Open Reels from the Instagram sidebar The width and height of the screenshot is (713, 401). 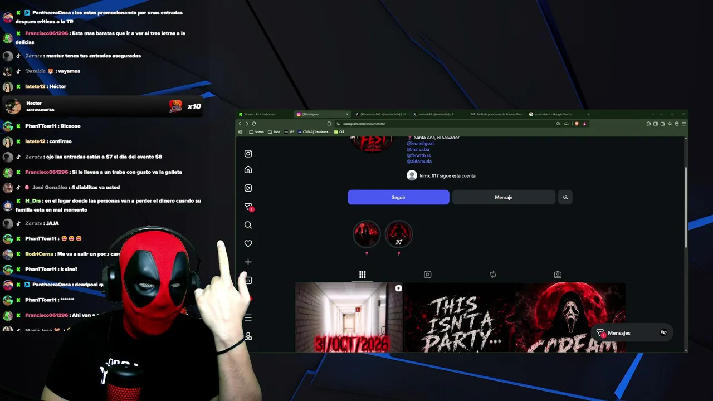(248, 188)
